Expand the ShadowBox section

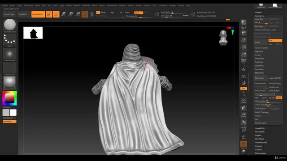(259, 59)
